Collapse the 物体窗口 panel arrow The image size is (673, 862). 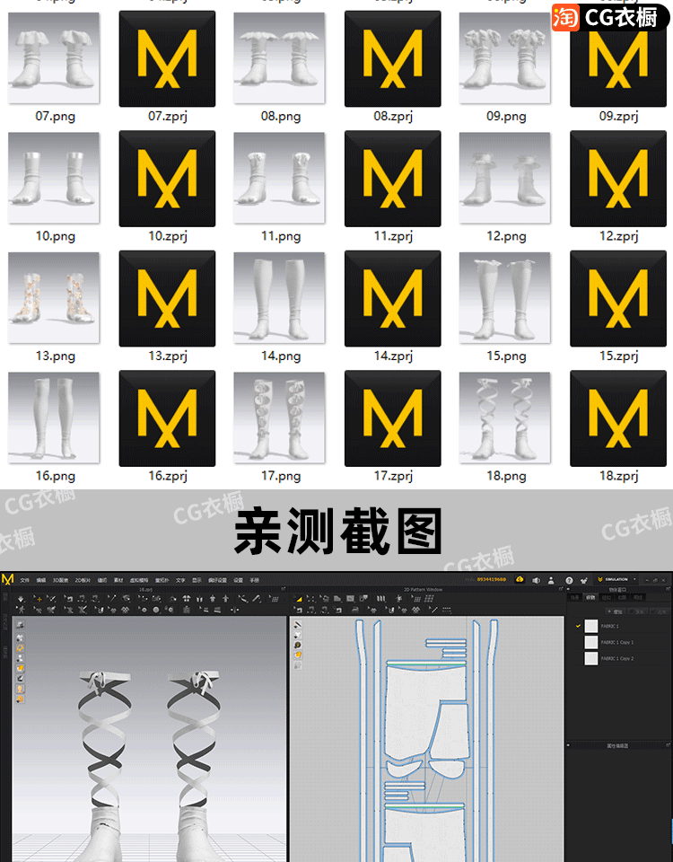(568, 589)
